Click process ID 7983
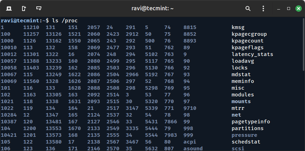Screen dimensions: 305x151 point(171,135)
